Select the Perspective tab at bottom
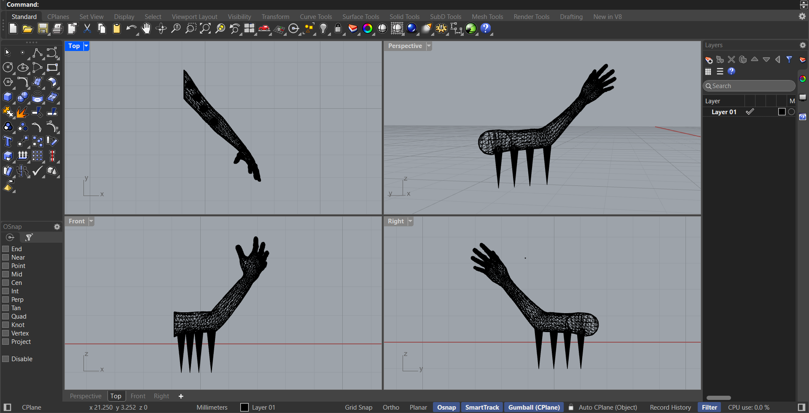This screenshot has width=809, height=413. (x=86, y=396)
